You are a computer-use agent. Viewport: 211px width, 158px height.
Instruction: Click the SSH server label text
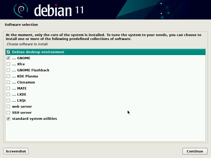click(x=22, y=112)
